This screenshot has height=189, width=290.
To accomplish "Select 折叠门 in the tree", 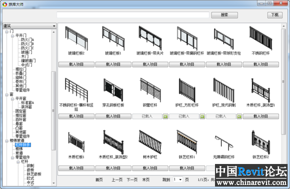I will point(20,73).
